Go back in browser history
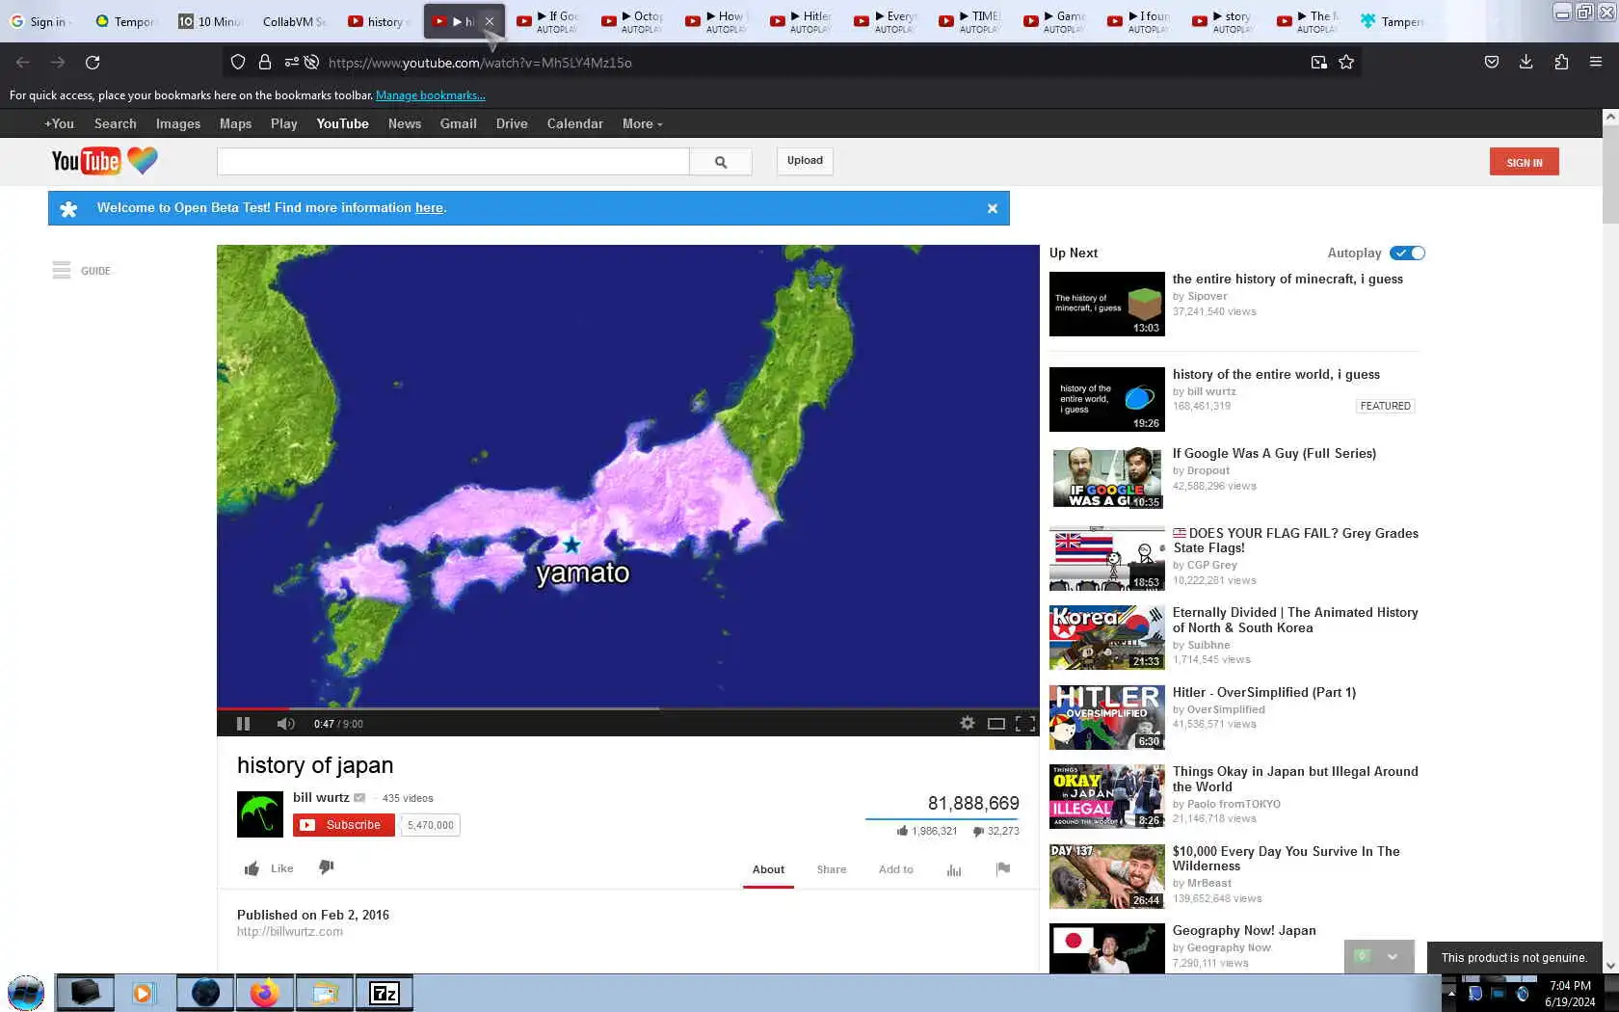1619x1012 pixels. pyautogui.click(x=23, y=63)
